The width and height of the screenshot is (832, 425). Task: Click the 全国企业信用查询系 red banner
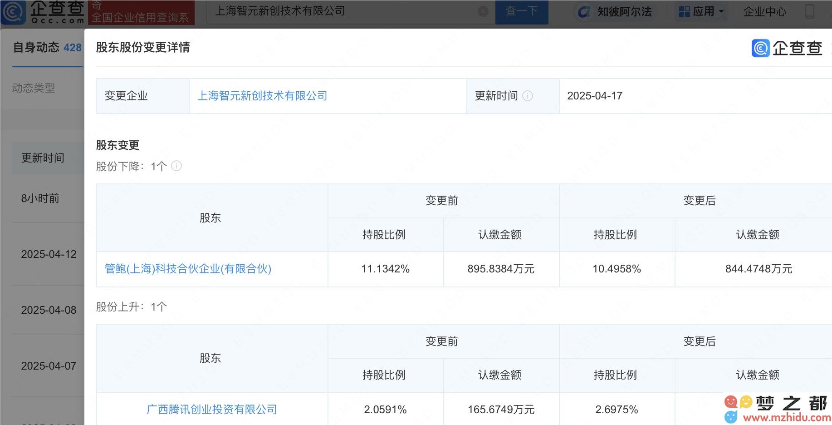click(141, 13)
